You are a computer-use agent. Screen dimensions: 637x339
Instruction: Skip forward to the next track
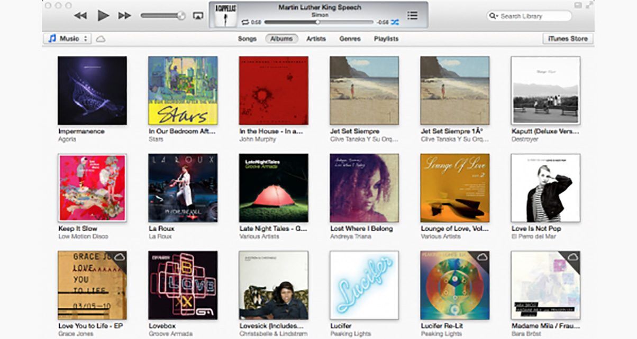(x=125, y=16)
